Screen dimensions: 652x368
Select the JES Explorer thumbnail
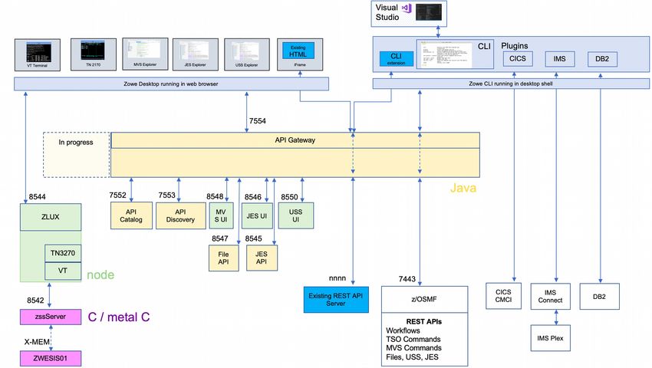(196, 54)
